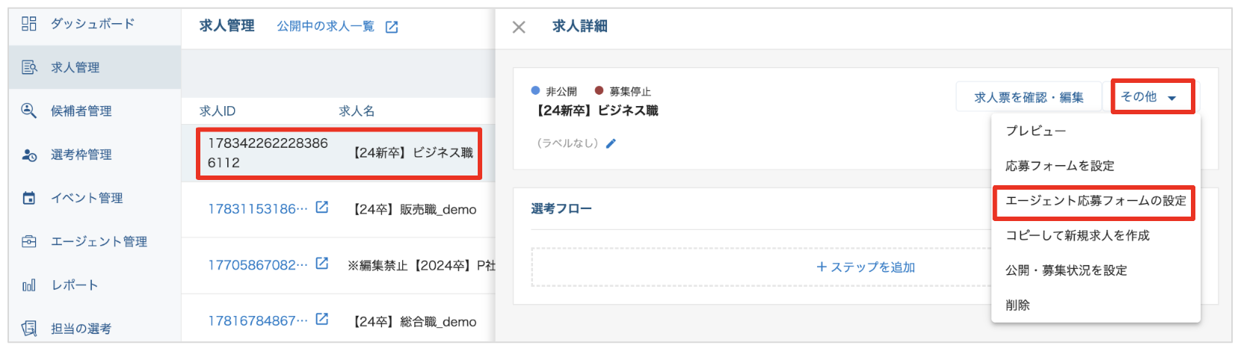Click 削除 in the dropdown menu
This screenshot has width=1241, height=351.
[x=1017, y=305]
